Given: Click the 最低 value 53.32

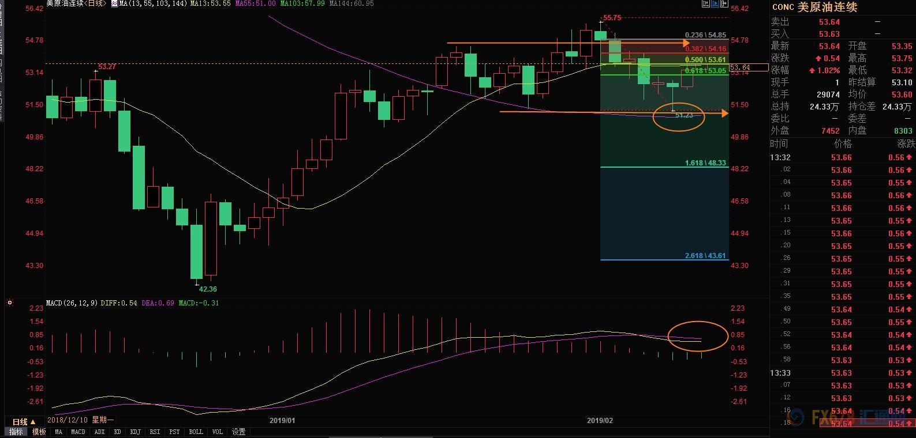Looking at the screenshot, I should (902, 70).
